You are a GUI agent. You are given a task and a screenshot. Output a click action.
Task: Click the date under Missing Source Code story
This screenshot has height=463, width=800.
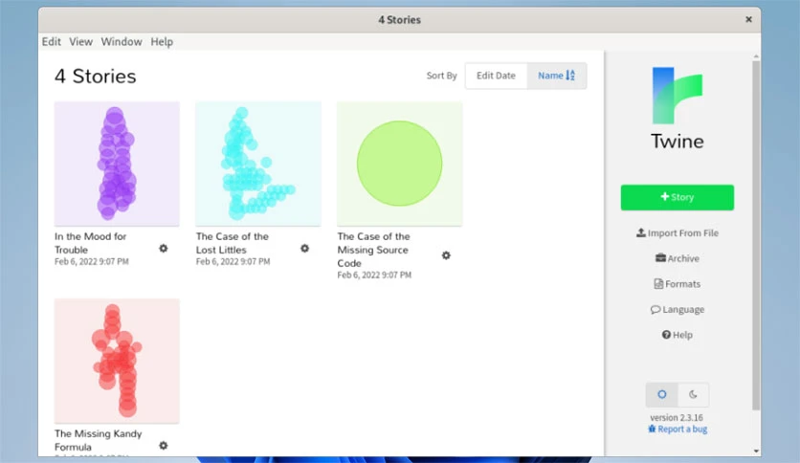374,275
